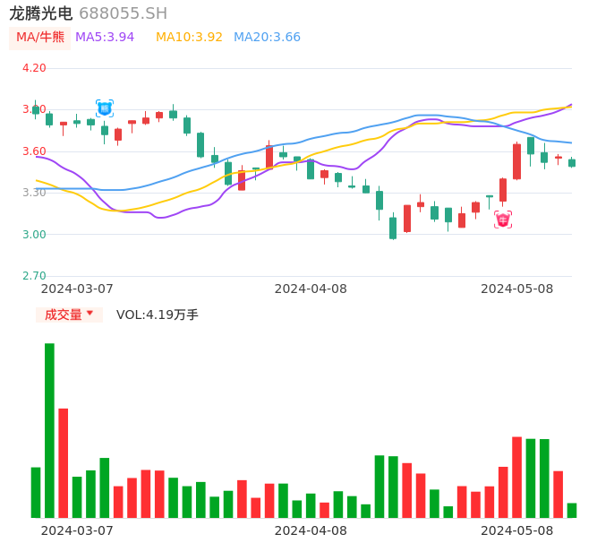Screen dimensions: 614x543
Task: Click the 3.00 price axis label
Action: click(x=34, y=235)
